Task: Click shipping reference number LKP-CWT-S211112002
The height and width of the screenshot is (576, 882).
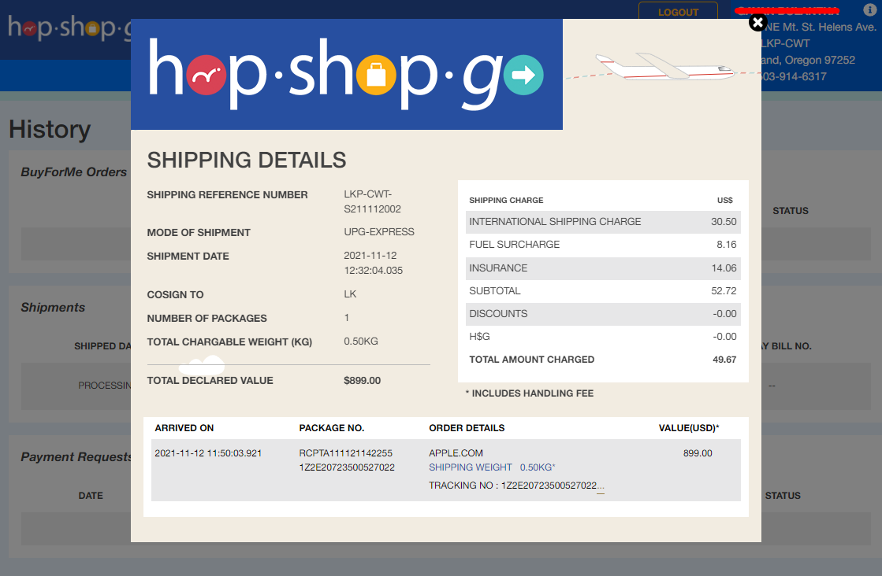Action: 372,201
